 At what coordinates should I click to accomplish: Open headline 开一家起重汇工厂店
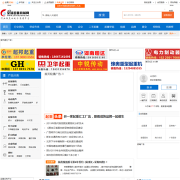coord(94,116)
